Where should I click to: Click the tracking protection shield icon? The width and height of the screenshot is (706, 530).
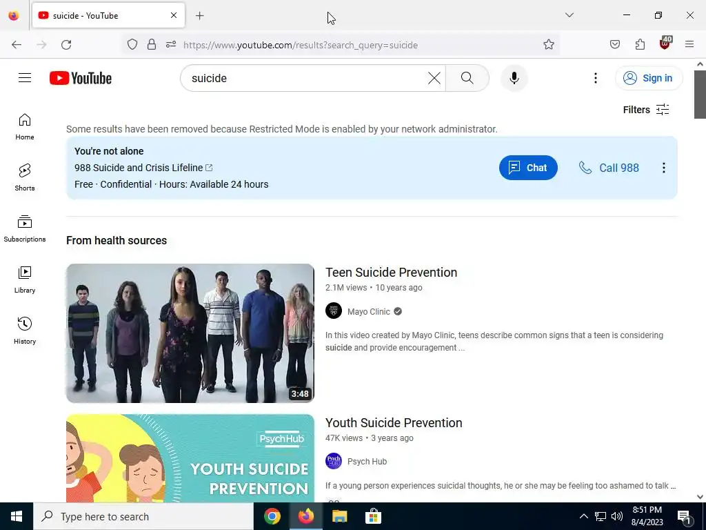pos(132,45)
